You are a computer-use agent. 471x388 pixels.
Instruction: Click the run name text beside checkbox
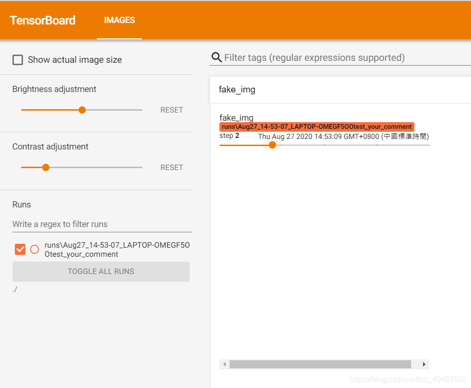tap(117, 250)
